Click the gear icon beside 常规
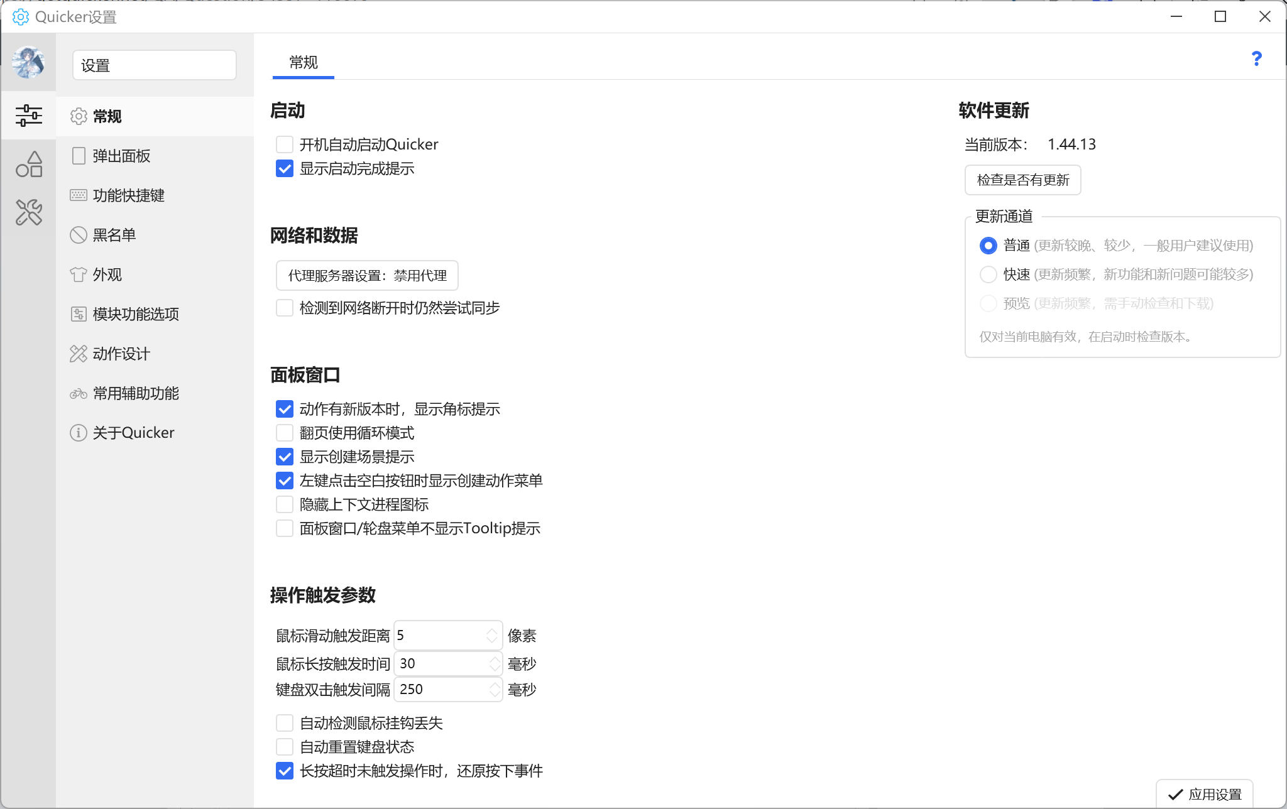Image resolution: width=1287 pixels, height=809 pixels. pyautogui.click(x=79, y=116)
